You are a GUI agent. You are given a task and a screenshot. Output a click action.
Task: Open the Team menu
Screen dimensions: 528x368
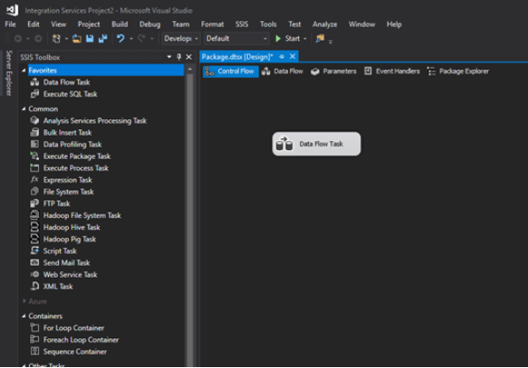pyautogui.click(x=180, y=24)
